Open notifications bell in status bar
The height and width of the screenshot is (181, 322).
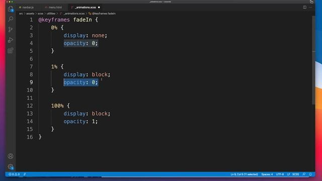[310, 174]
